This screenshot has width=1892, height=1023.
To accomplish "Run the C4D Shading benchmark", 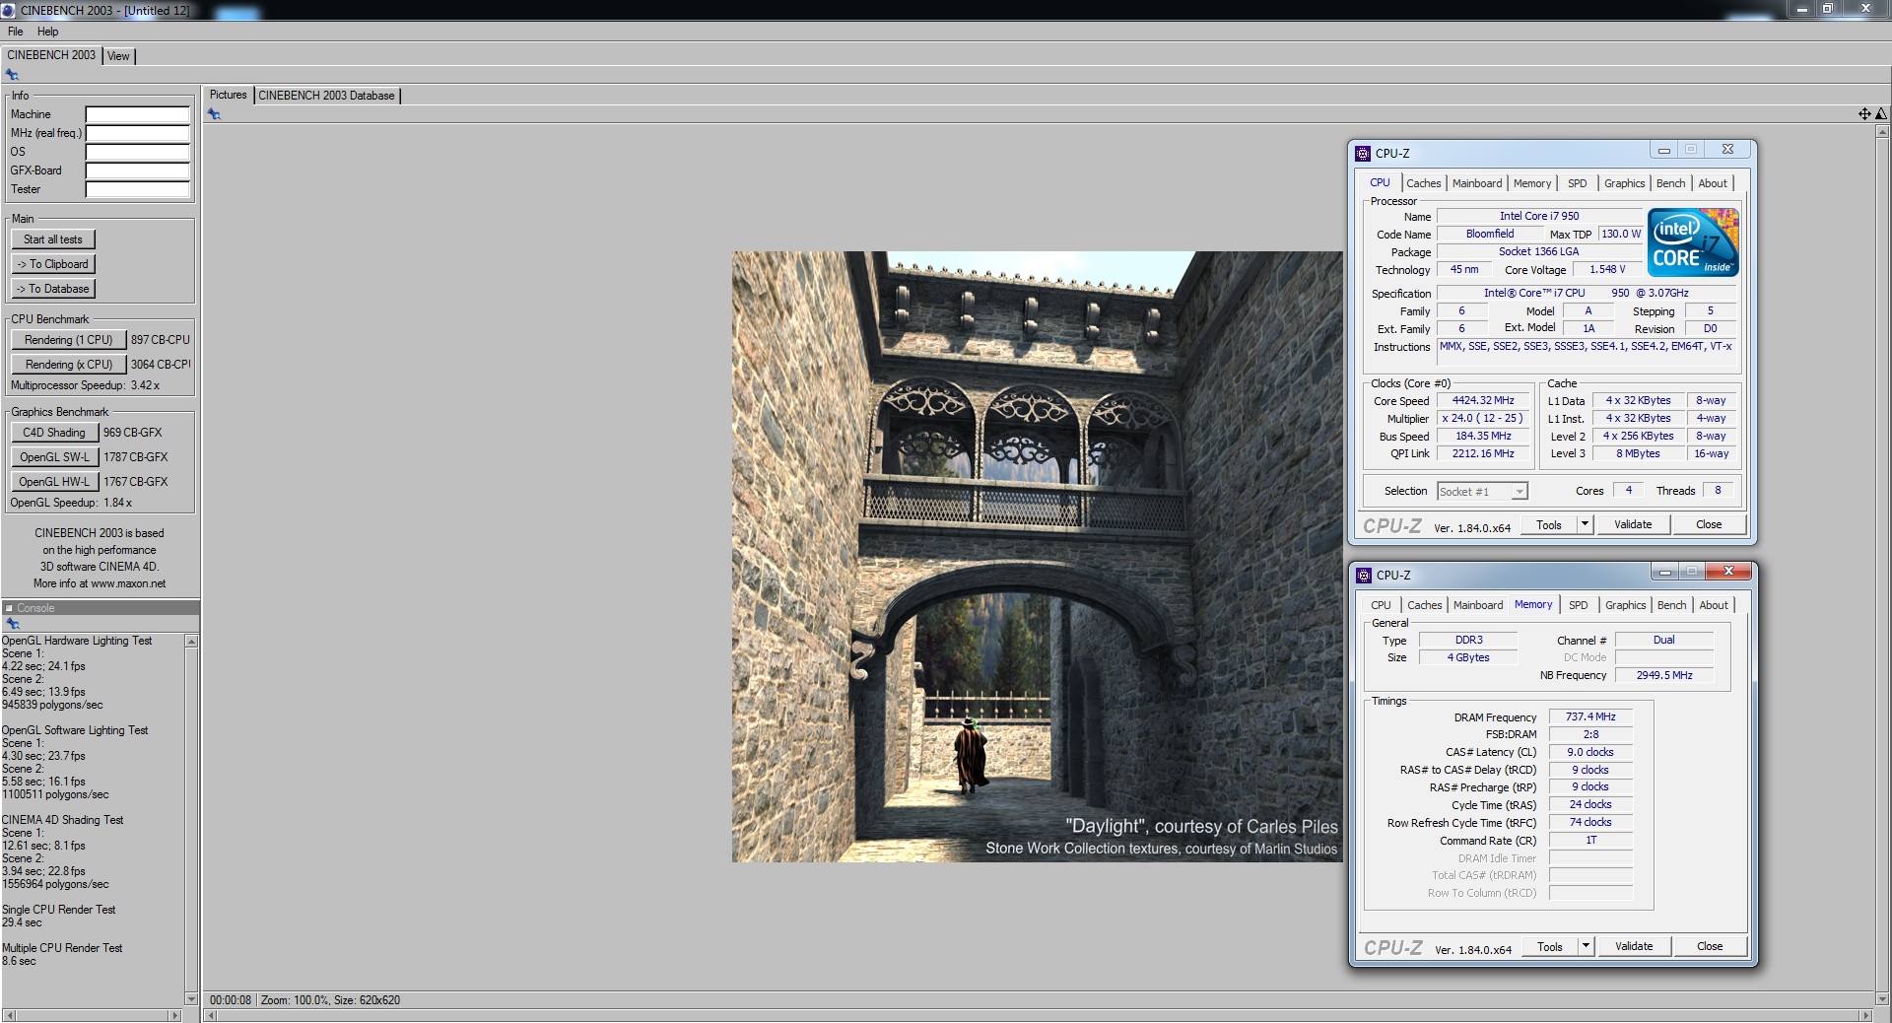I will pyautogui.click(x=54, y=433).
